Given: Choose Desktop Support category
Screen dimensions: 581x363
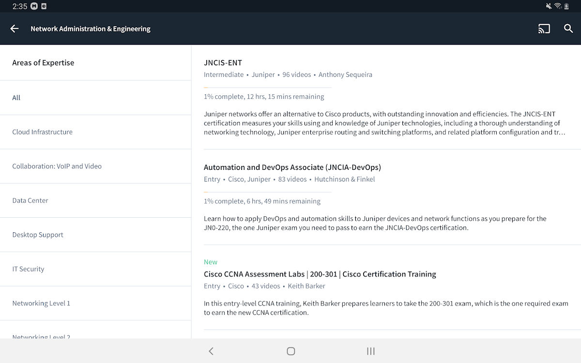Looking at the screenshot, I should point(38,235).
